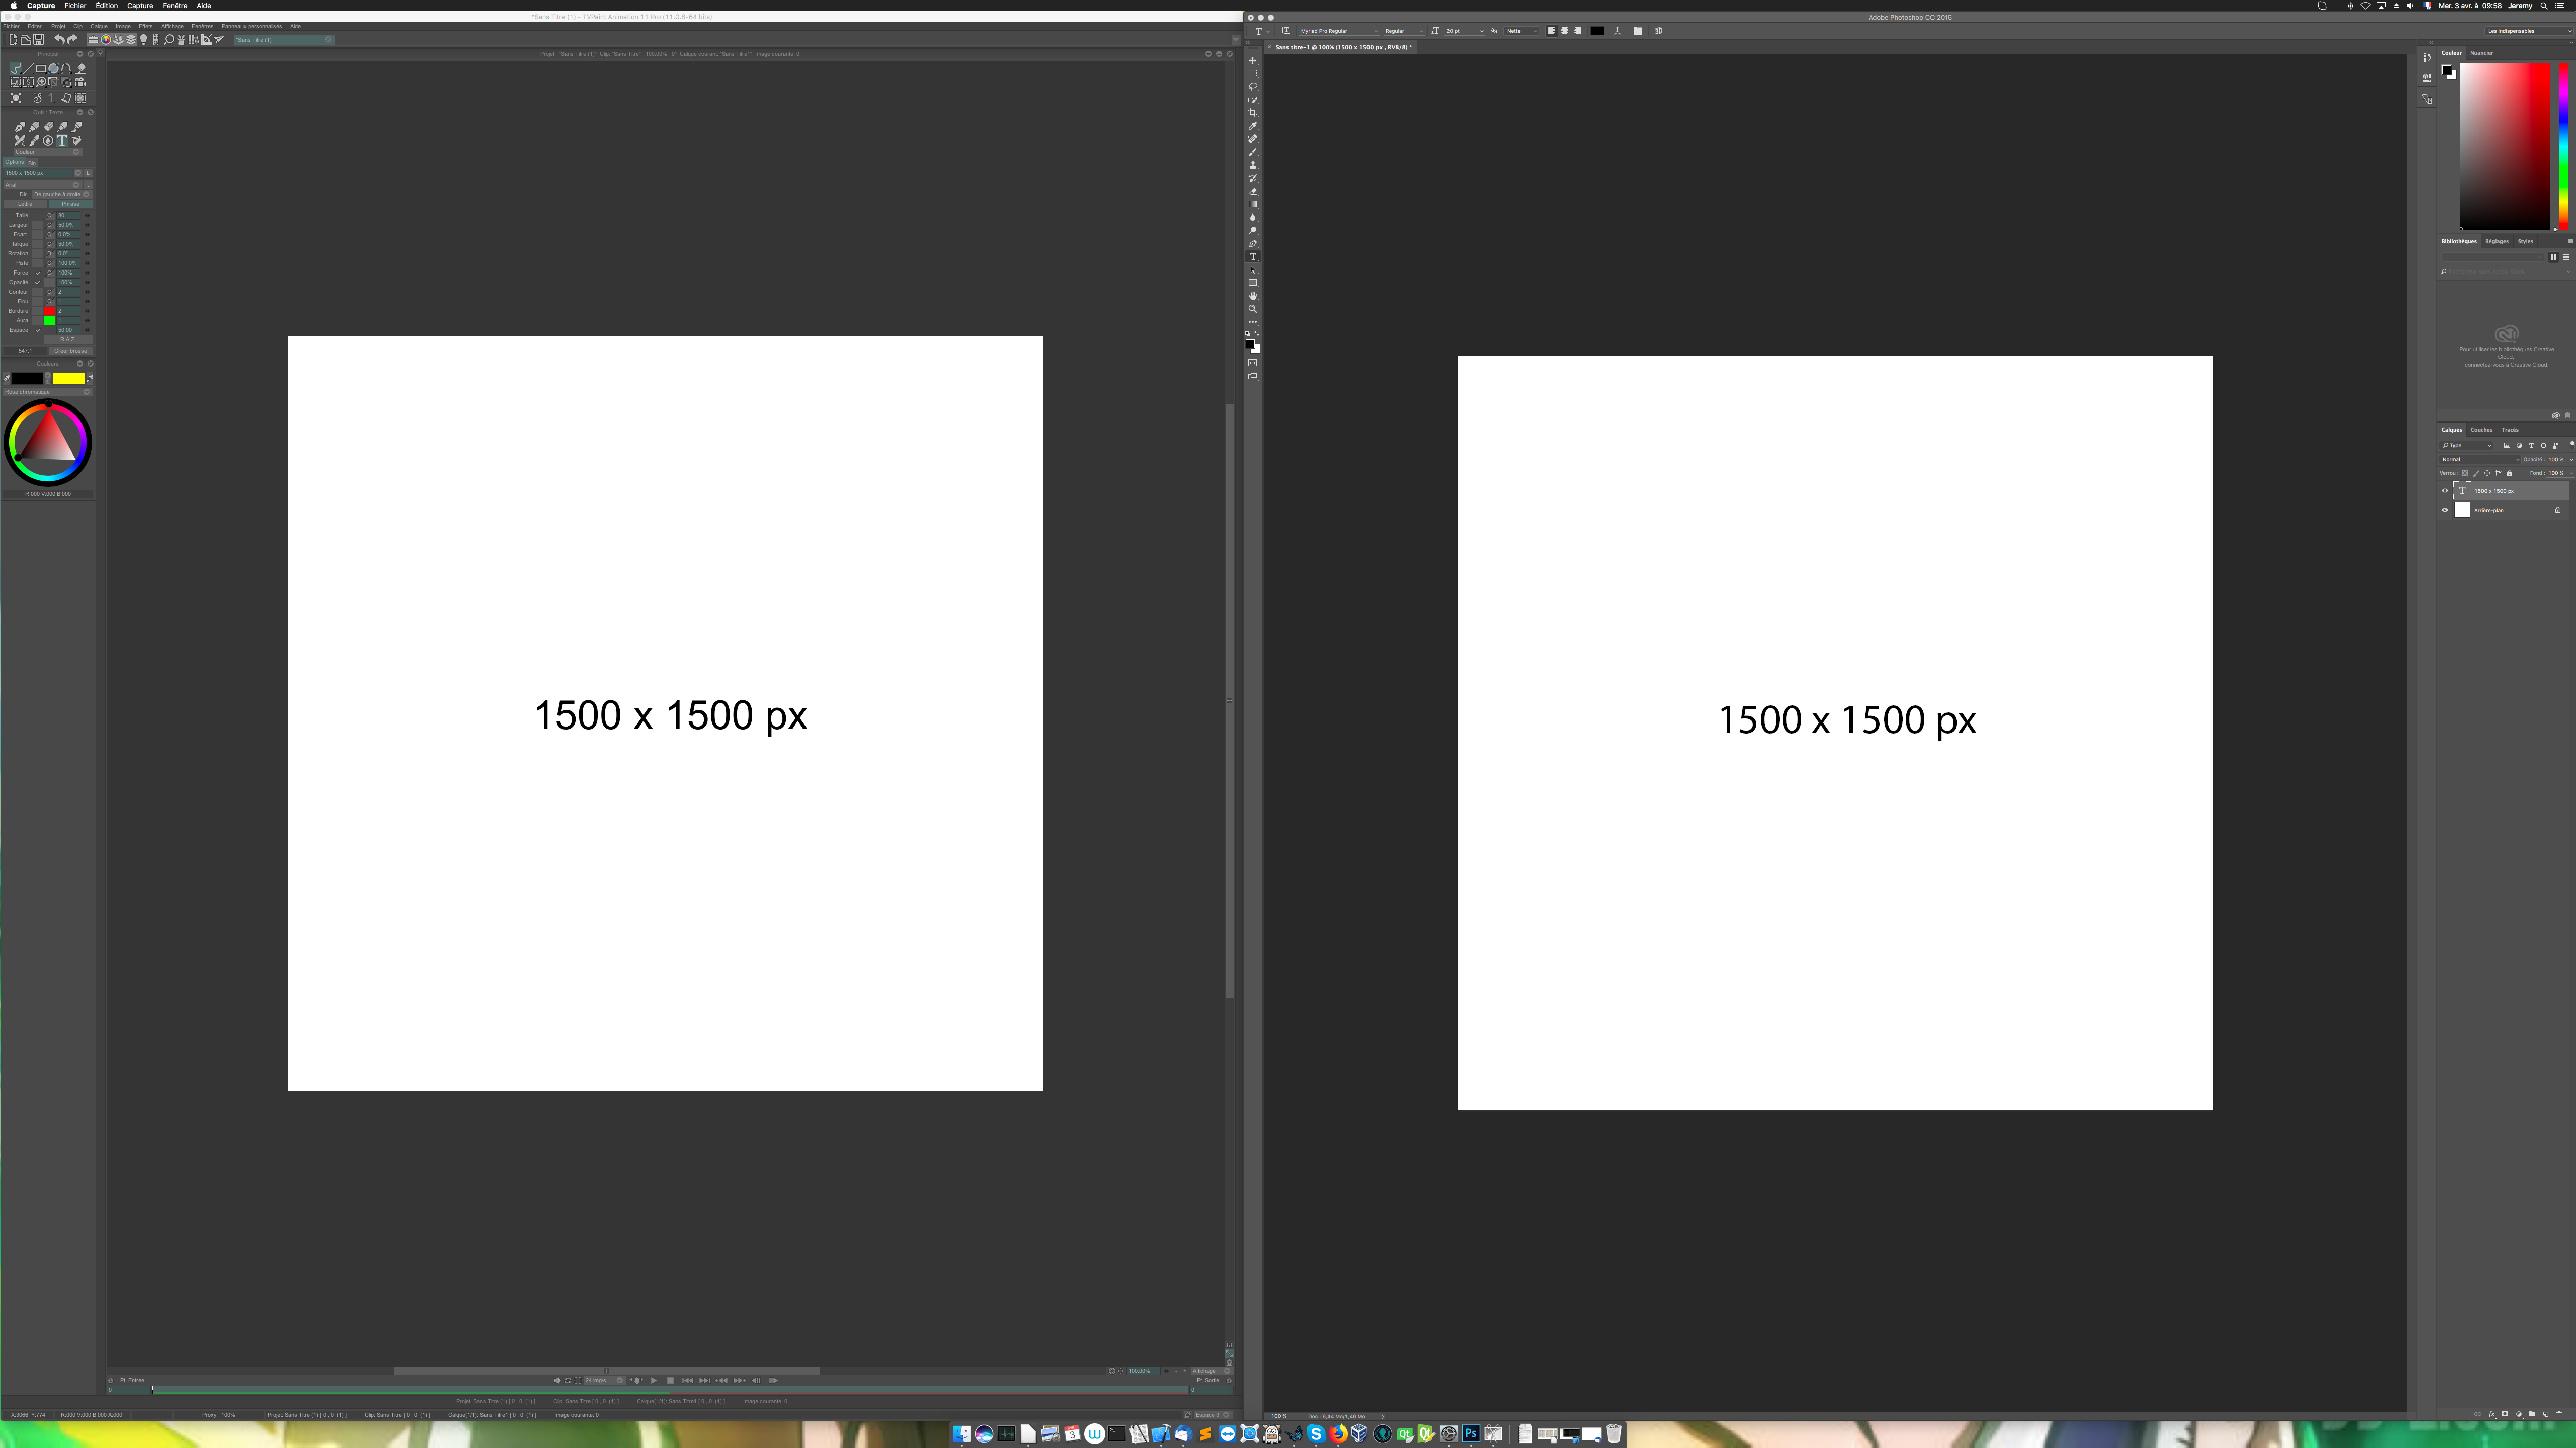Toggle the character and paragraph panels icon

click(1638, 31)
